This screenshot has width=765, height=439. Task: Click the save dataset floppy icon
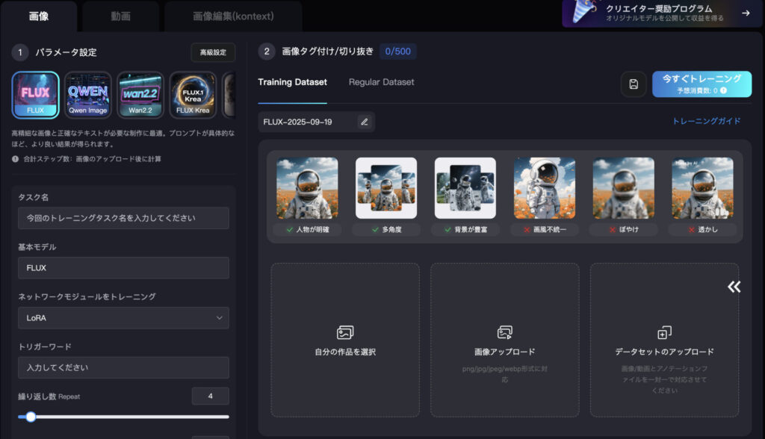point(634,84)
